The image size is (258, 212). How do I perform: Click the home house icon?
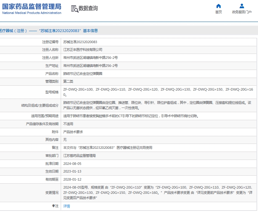tap(219, 6)
